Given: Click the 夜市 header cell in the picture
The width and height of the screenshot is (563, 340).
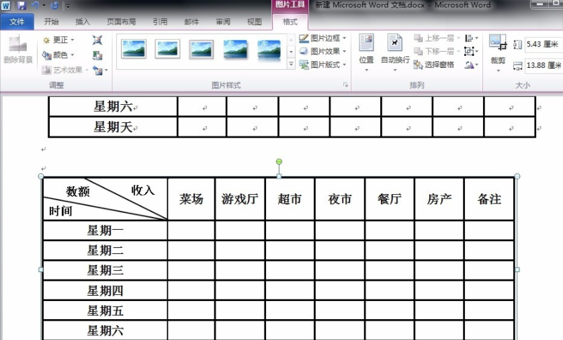Looking at the screenshot, I should 340,199.
